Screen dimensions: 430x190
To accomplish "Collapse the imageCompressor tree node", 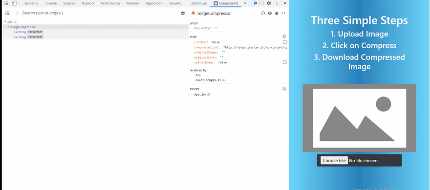I will point(8,27).
